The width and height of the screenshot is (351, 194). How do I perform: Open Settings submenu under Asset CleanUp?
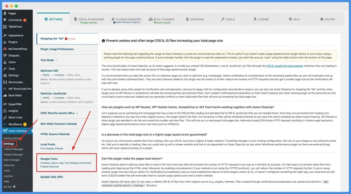[x=9, y=144]
